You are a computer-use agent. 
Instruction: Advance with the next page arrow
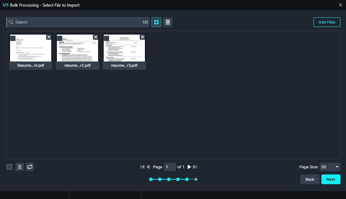click(189, 167)
